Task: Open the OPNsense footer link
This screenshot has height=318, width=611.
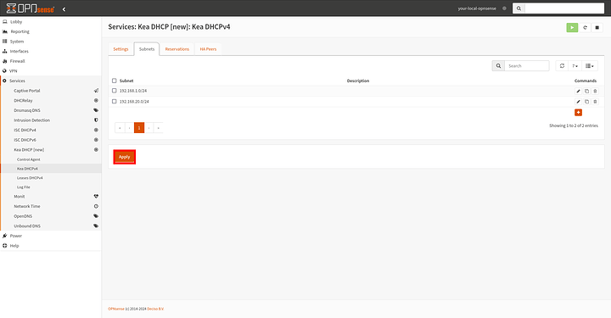Action: 116,309
